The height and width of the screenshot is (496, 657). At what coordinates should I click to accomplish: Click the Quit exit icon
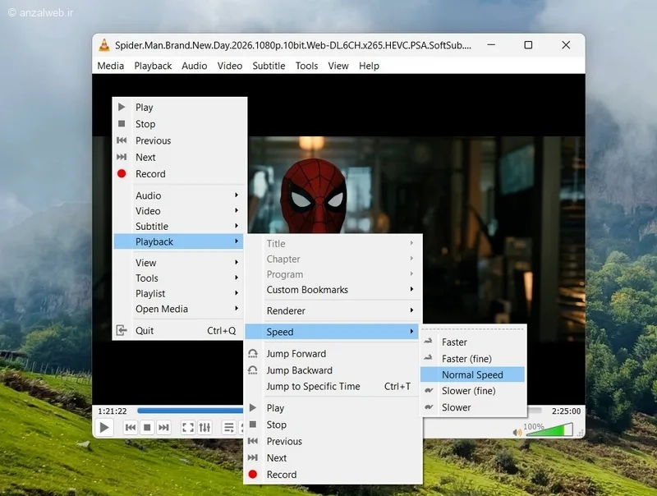(x=122, y=330)
